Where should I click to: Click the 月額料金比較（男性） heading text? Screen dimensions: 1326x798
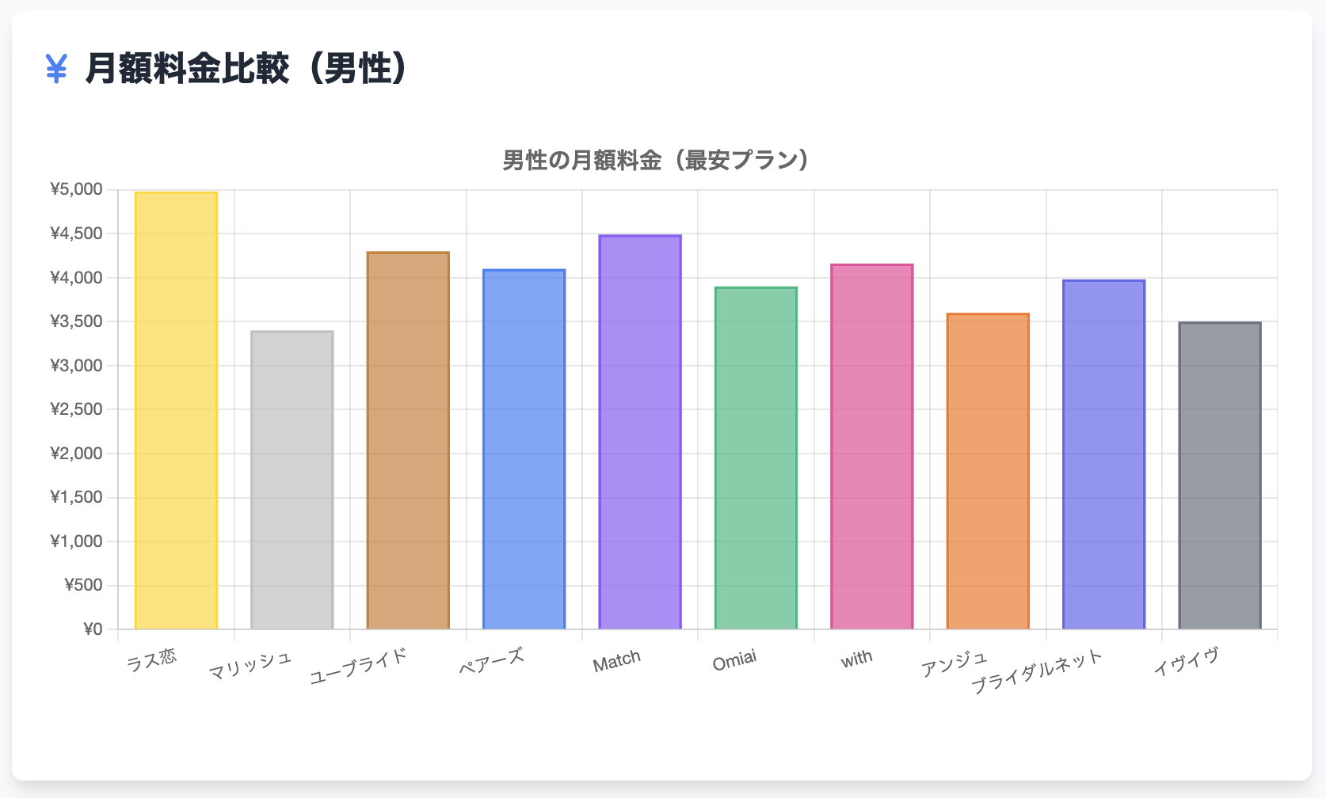(x=246, y=69)
